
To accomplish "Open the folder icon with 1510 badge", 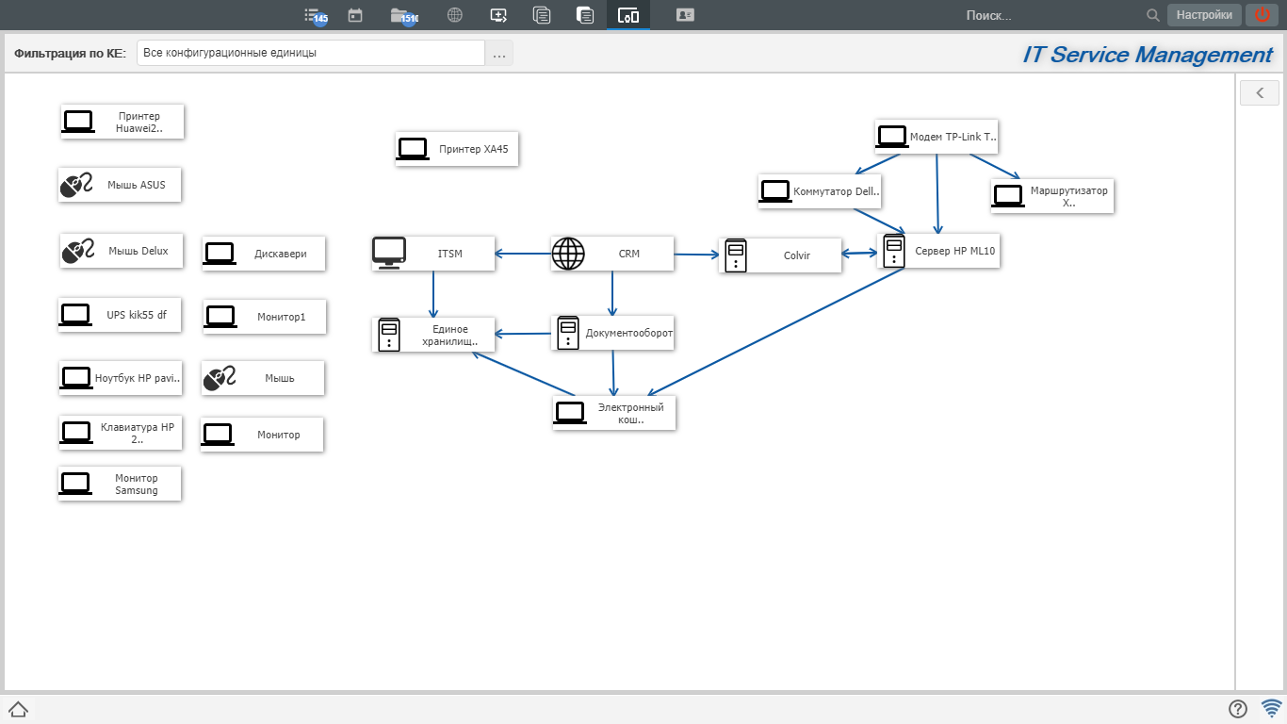I will click(404, 15).
